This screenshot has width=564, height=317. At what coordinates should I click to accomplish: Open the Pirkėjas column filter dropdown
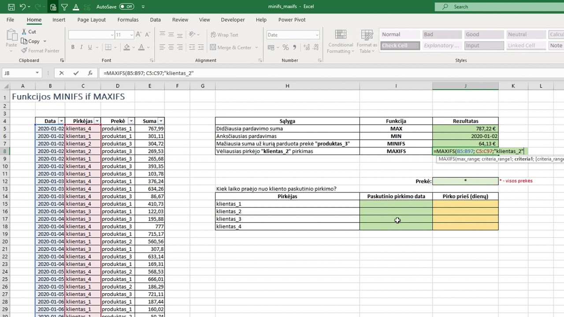(x=97, y=121)
